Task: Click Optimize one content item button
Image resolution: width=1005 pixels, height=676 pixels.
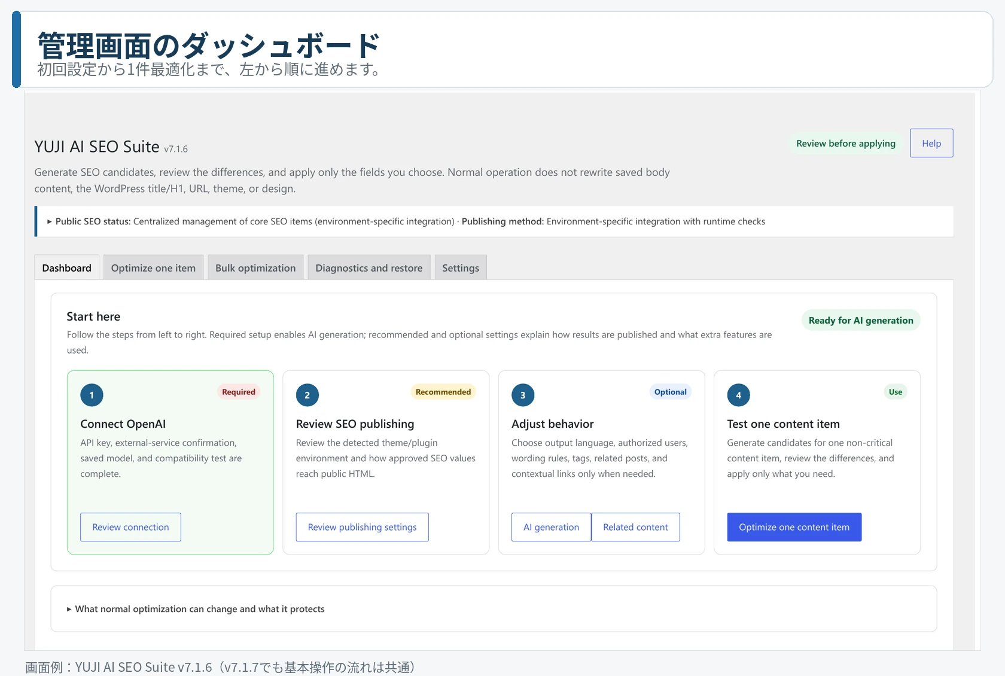Action: [794, 527]
